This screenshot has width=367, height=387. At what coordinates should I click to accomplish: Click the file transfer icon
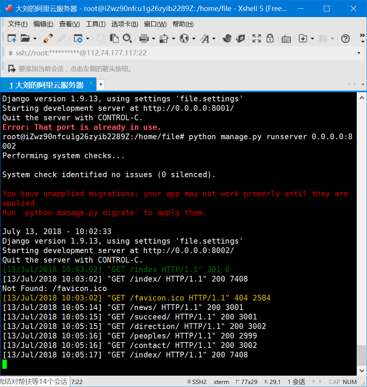(164, 38)
